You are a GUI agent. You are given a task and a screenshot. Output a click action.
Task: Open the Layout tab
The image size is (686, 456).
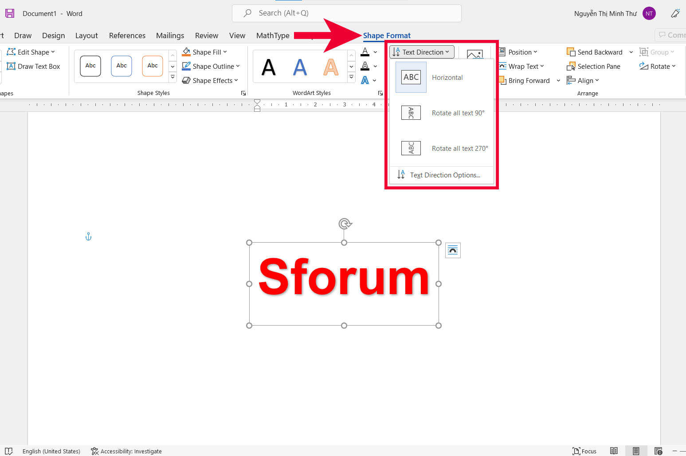click(x=86, y=35)
